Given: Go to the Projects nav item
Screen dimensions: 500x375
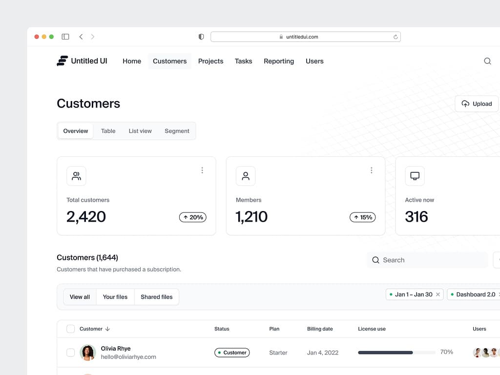Looking at the screenshot, I should (210, 61).
